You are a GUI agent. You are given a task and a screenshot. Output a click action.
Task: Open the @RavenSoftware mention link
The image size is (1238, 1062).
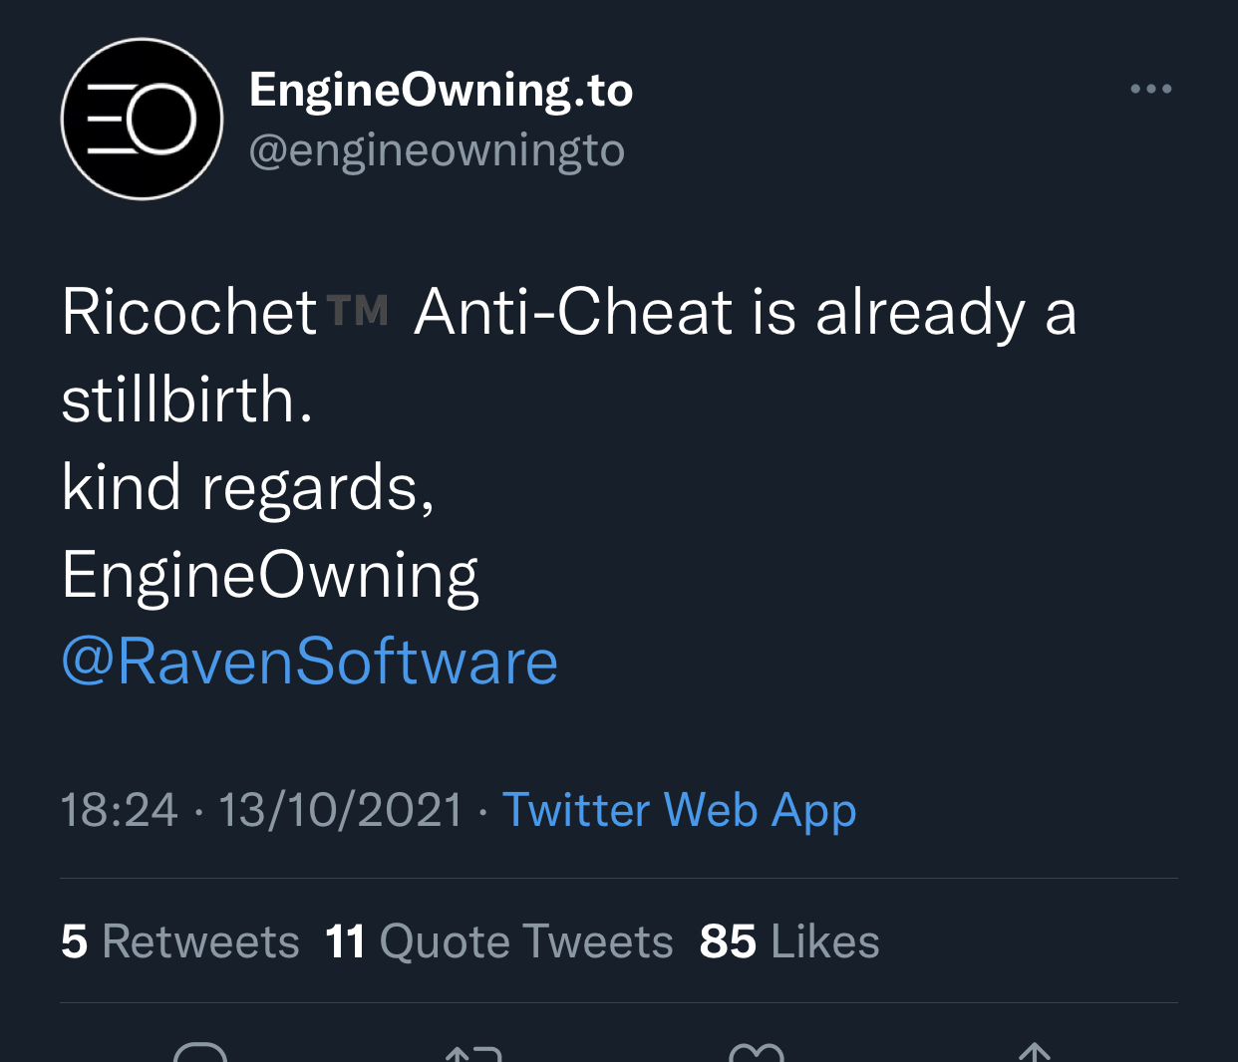click(x=309, y=662)
